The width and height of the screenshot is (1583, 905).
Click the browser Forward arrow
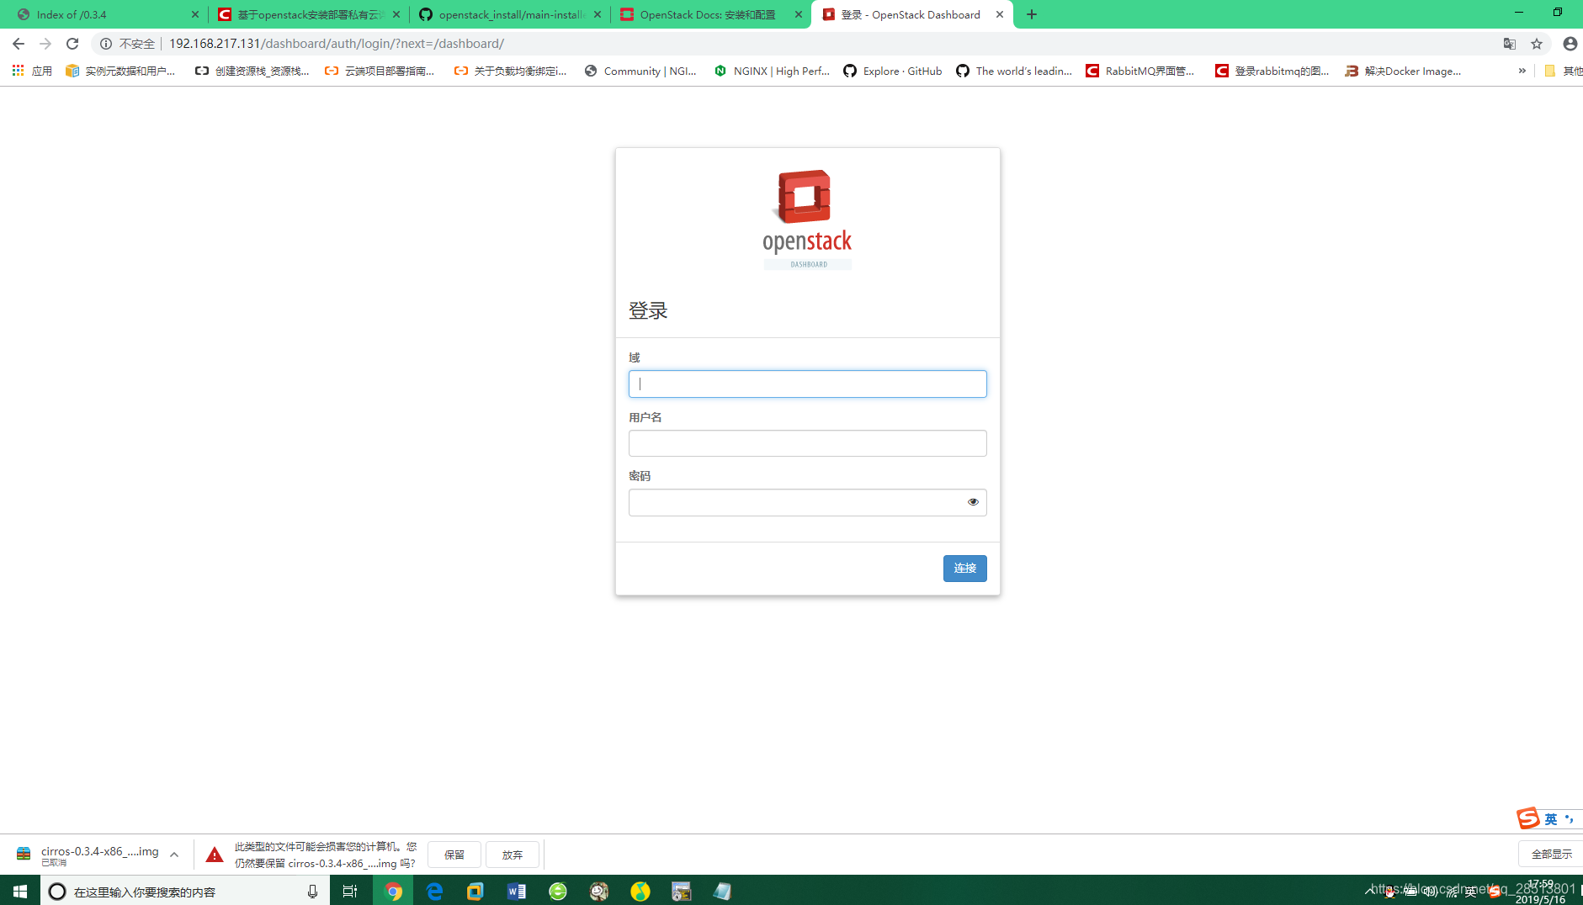pos(45,44)
